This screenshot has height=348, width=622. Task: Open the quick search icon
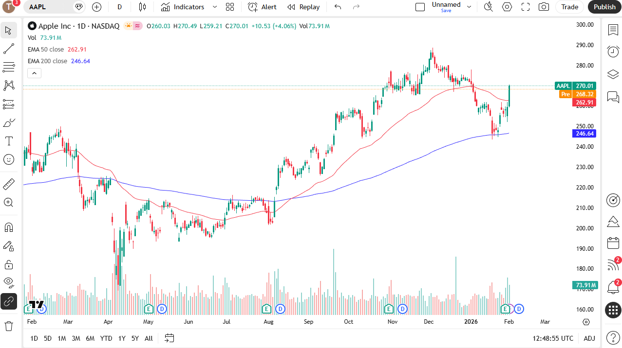click(488, 7)
